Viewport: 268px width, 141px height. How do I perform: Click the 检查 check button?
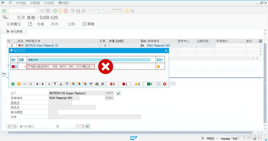(55, 24)
